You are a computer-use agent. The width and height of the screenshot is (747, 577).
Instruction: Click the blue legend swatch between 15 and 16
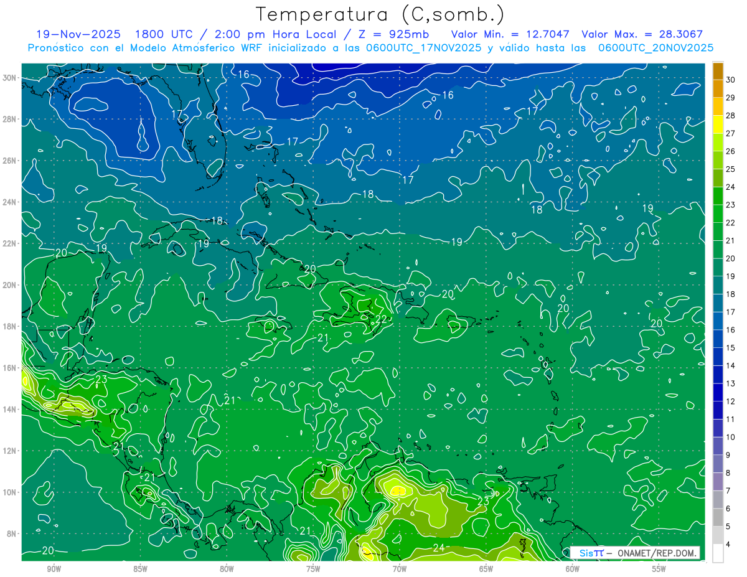[x=718, y=339]
